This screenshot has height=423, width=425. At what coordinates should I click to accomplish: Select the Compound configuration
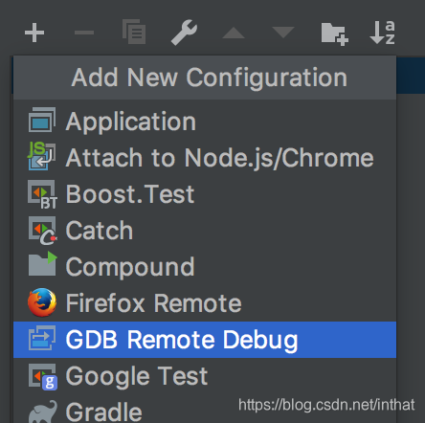[x=205, y=267]
